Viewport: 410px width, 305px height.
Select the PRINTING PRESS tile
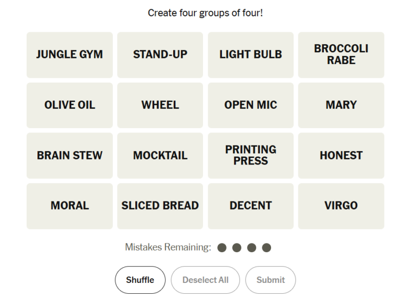251,155
